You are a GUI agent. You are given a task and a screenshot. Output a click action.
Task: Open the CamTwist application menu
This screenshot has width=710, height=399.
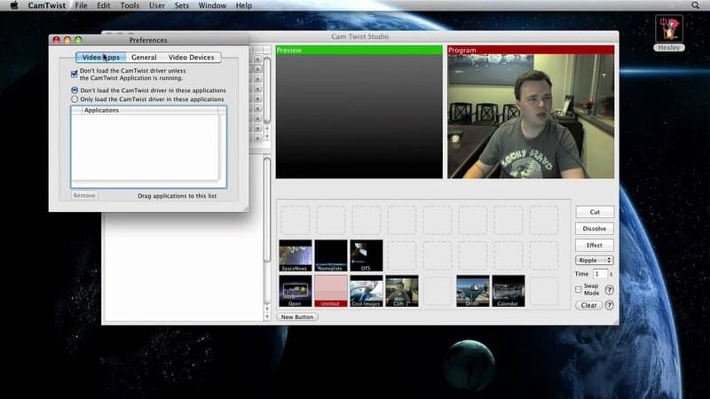(47, 5)
